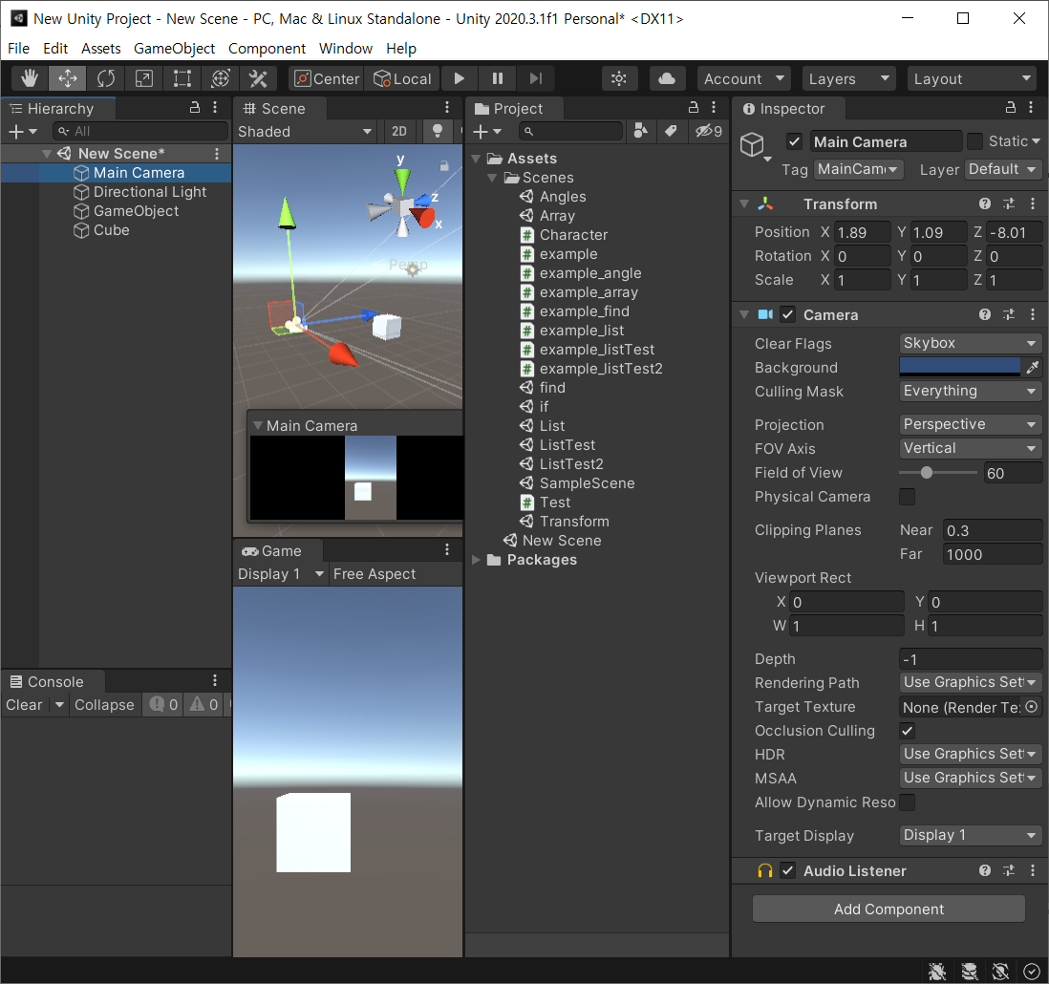Toggle Main Camera active checkbox

click(794, 141)
